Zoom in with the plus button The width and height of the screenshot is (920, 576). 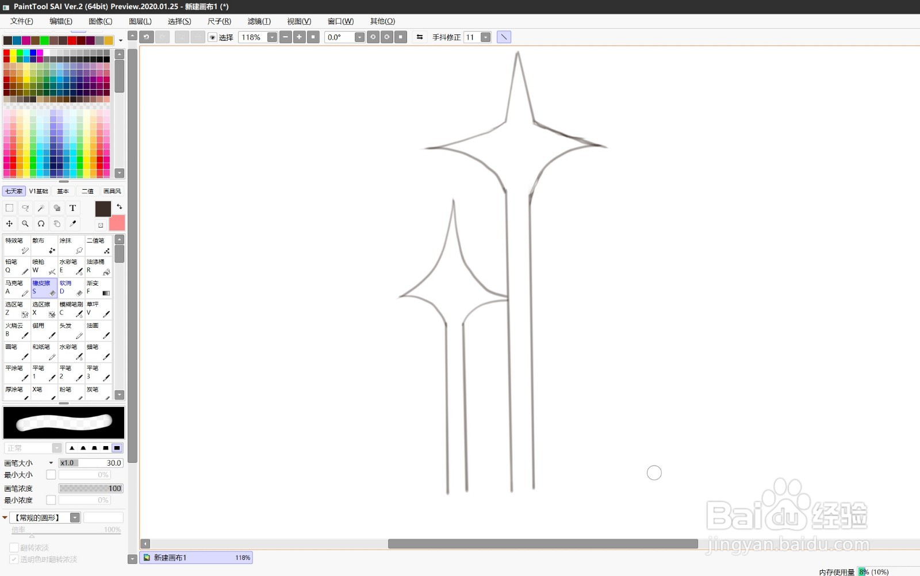click(299, 37)
